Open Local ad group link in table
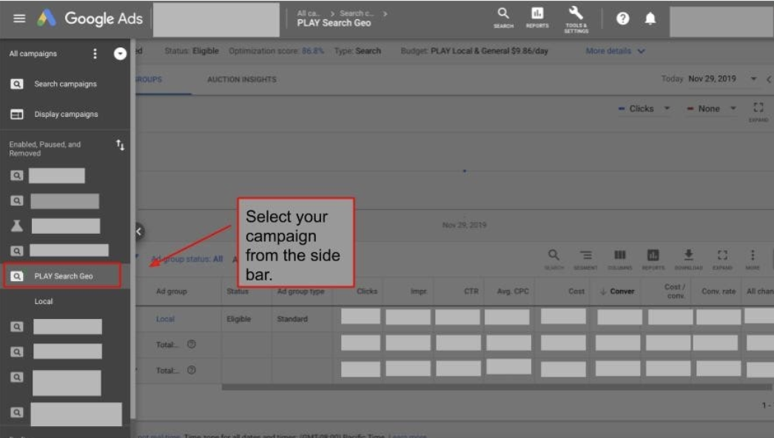 (165, 319)
